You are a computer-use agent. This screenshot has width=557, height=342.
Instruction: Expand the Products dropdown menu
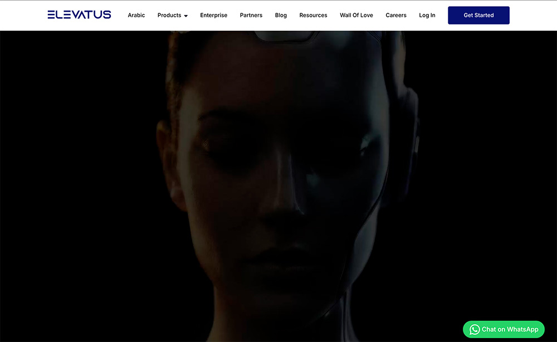[x=172, y=15]
